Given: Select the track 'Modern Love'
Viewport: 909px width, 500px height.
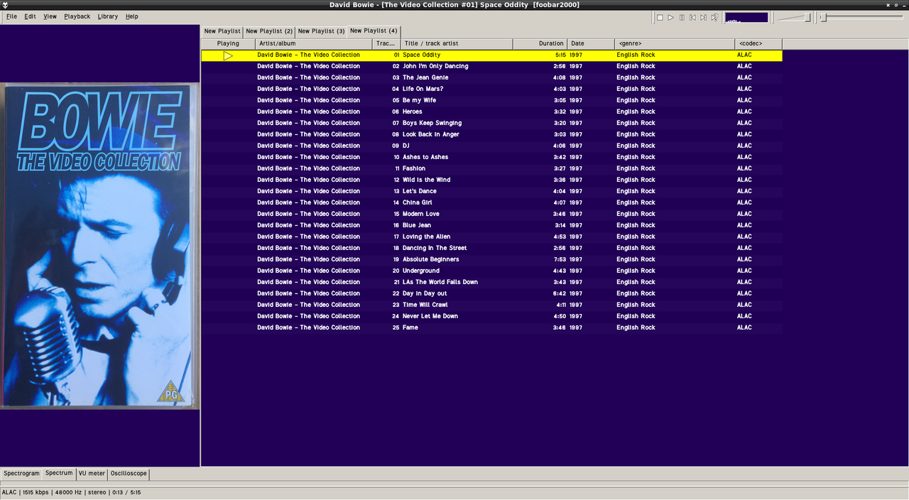Looking at the screenshot, I should click(x=491, y=214).
